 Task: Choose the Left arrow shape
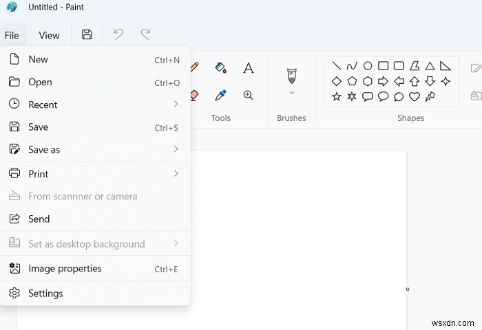point(399,81)
